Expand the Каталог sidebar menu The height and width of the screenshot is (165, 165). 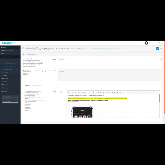point(10,54)
